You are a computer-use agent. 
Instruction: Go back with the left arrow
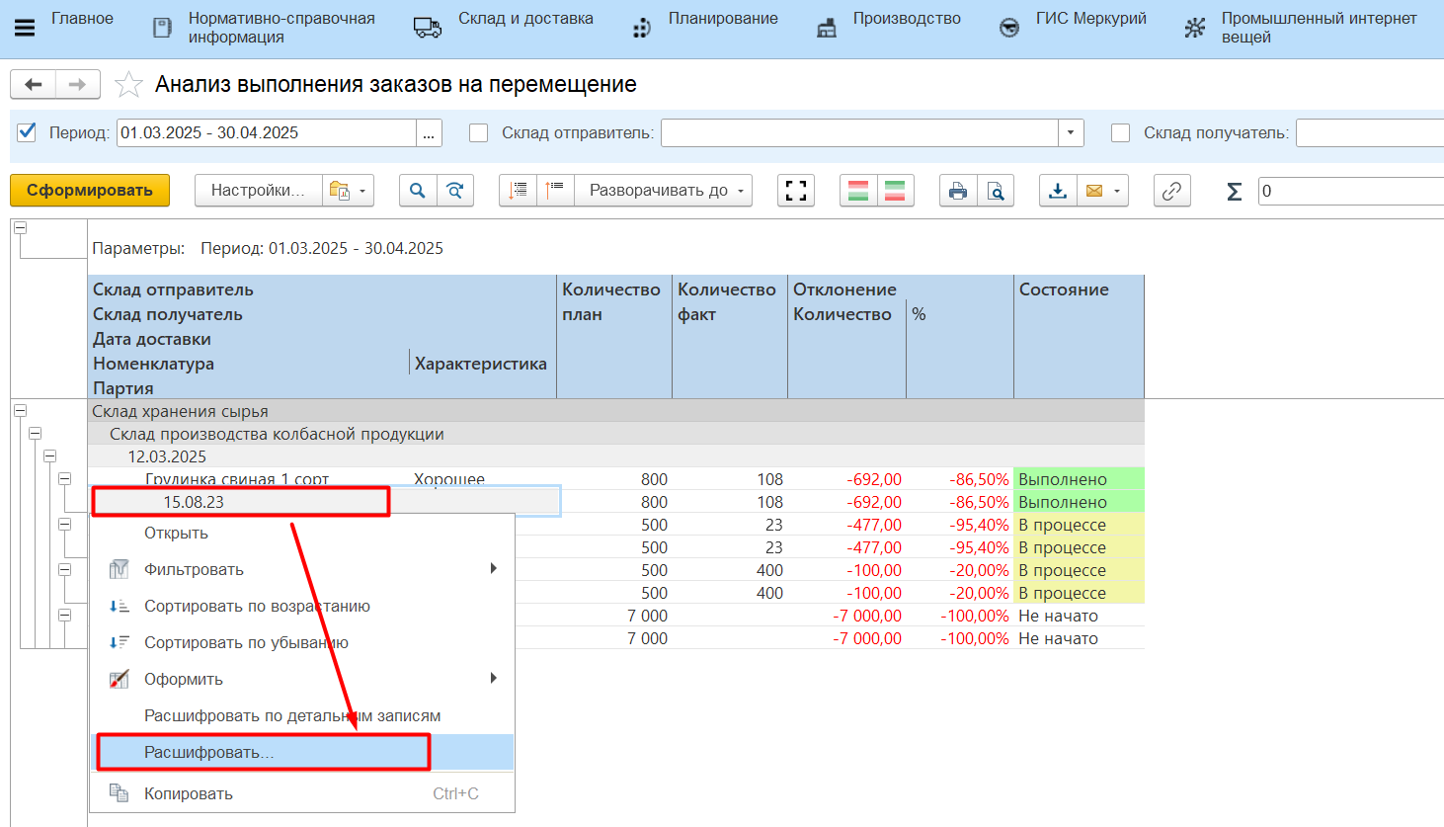point(34,85)
